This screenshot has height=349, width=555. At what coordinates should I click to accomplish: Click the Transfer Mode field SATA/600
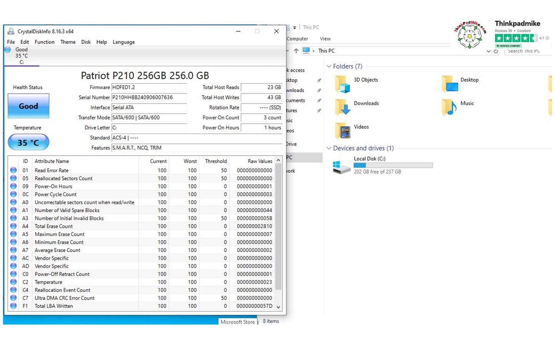(x=149, y=118)
